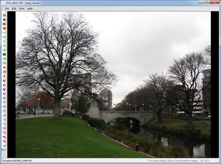Click the teal framed icon at toolbar bottom
This screenshot has height=164, width=221.
click(5, 146)
